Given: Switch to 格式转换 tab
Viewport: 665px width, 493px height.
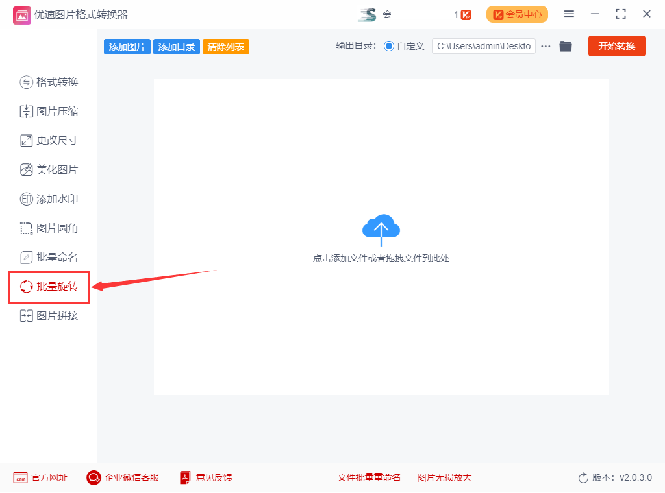Looking at the screenshot, I should click(49, 82).
